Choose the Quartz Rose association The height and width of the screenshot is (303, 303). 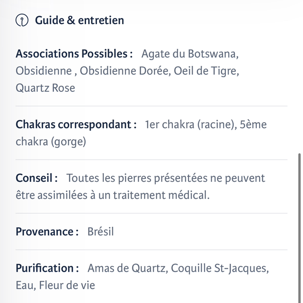tap(45, 88)
